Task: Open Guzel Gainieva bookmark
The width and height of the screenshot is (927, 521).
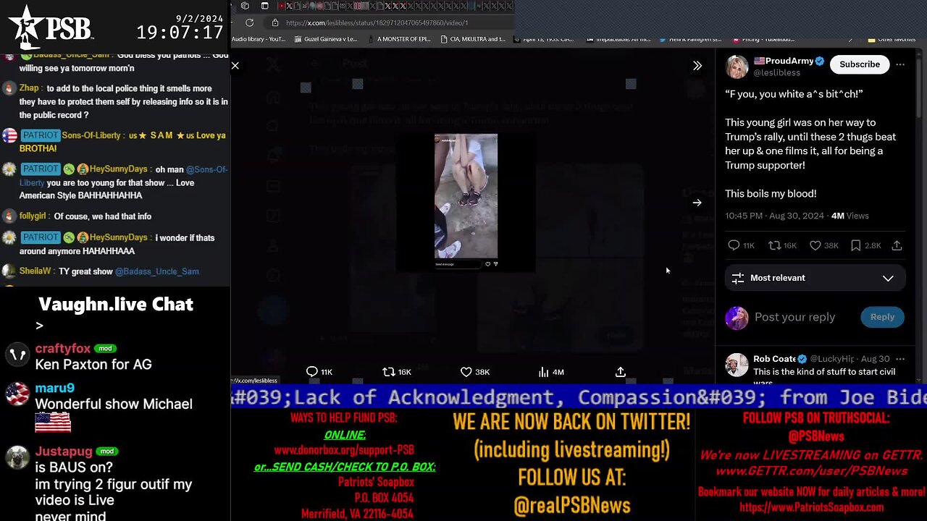Action: pyautogui.click(x=326, y=39)
